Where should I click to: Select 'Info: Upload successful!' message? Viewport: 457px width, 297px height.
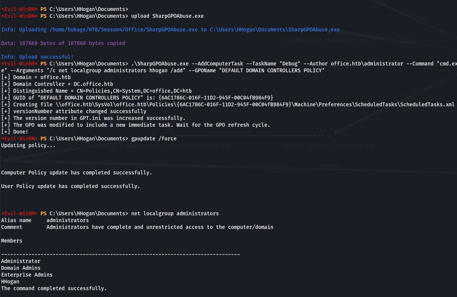pos(37,57)
